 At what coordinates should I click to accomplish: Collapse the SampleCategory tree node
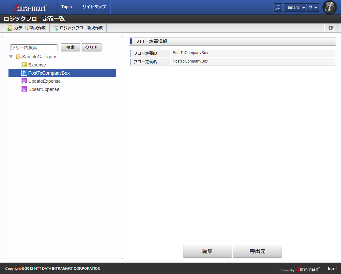11,57
